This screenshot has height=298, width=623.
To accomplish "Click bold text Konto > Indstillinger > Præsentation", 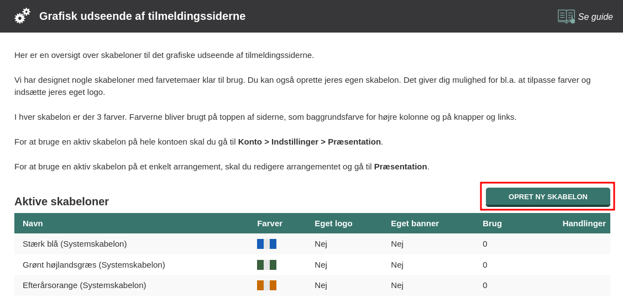I will (309, 142).
